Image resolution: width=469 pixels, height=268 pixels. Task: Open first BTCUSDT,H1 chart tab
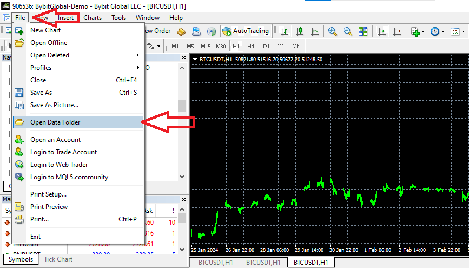tap(215, 263)
